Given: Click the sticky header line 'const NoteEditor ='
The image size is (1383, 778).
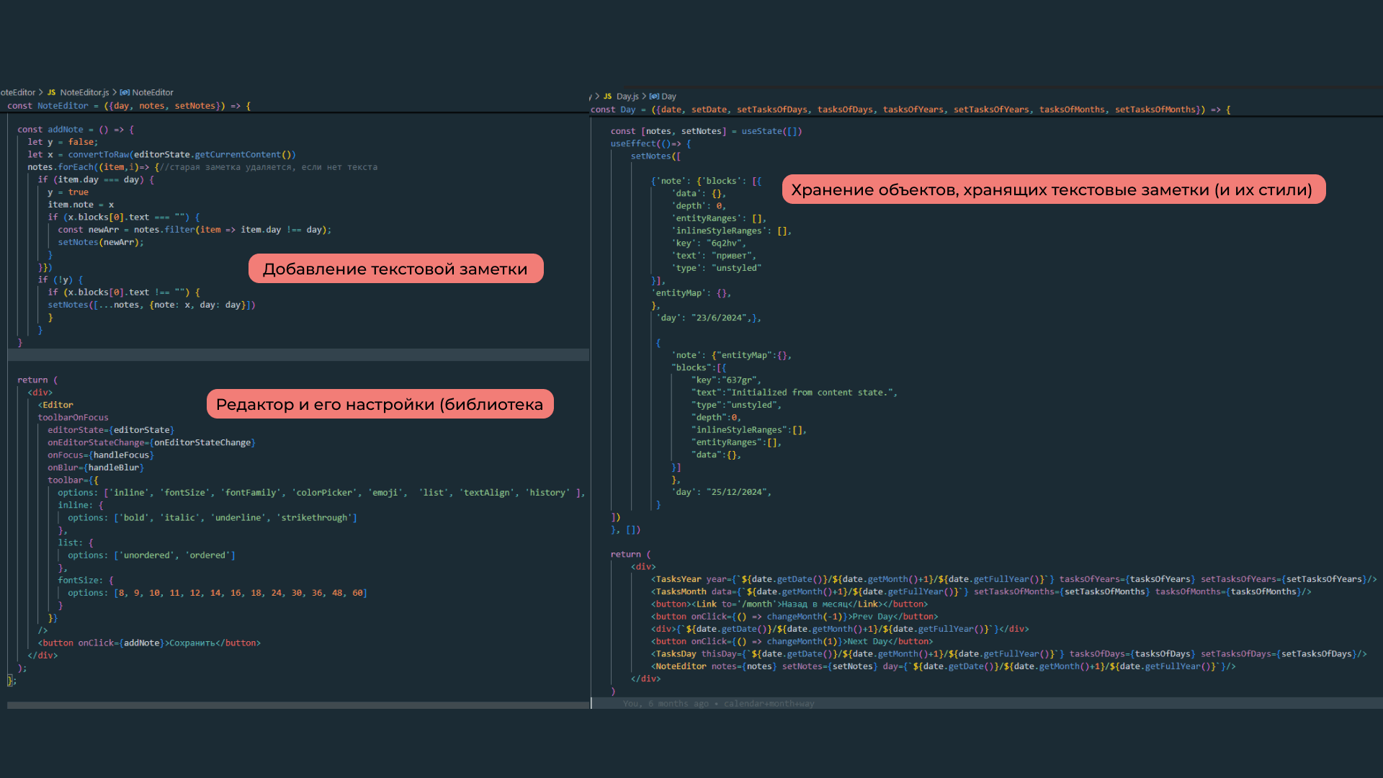Looking at the screenshot, I should (129, 106).
